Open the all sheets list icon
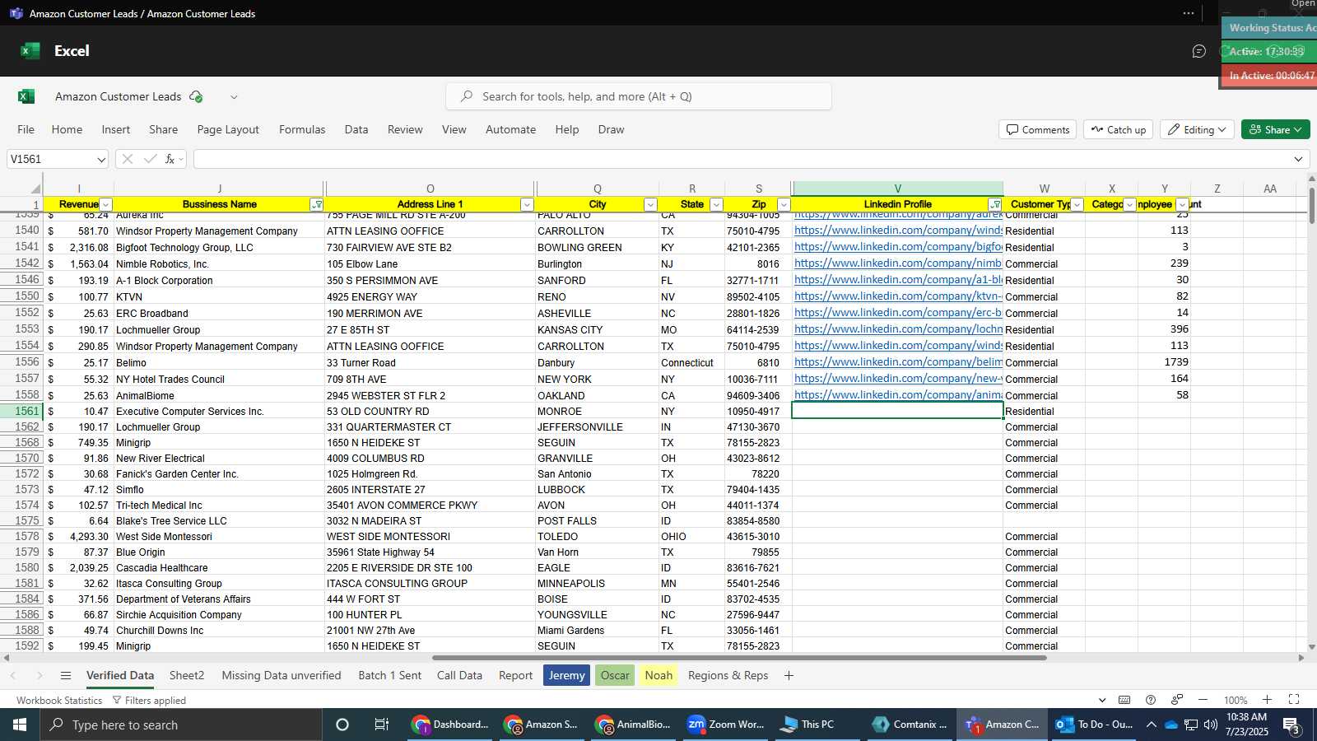 pos(66,676)
